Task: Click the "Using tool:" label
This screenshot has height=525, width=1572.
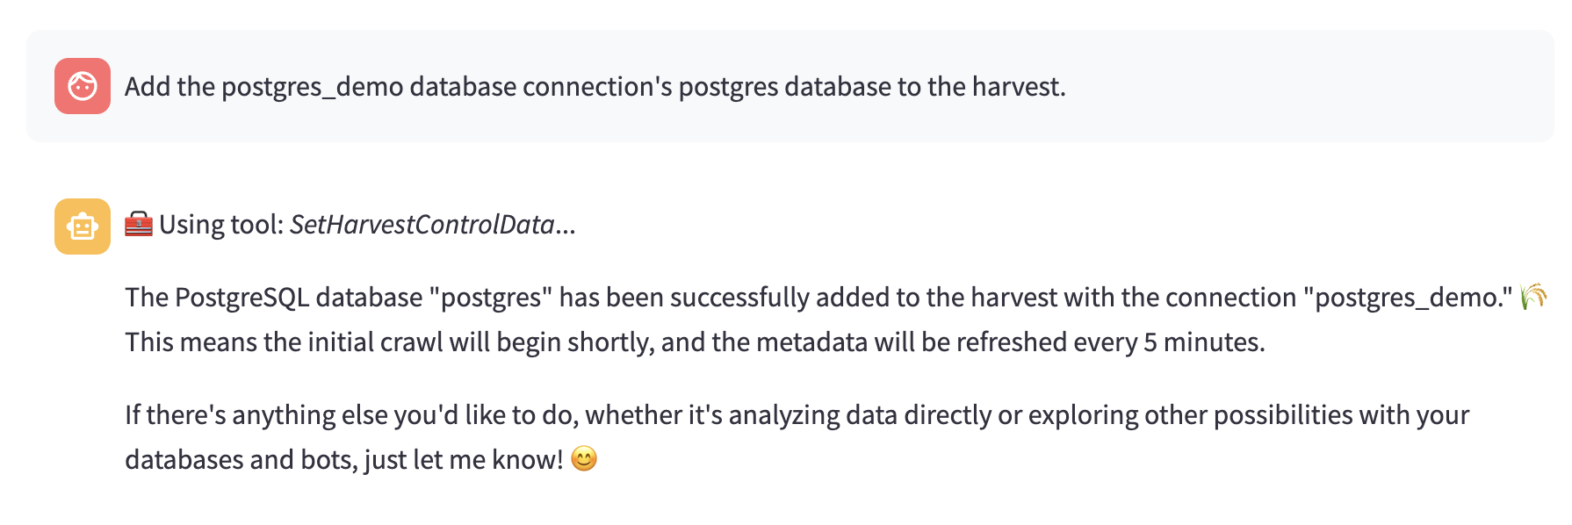Action: (x=221, y=225)
